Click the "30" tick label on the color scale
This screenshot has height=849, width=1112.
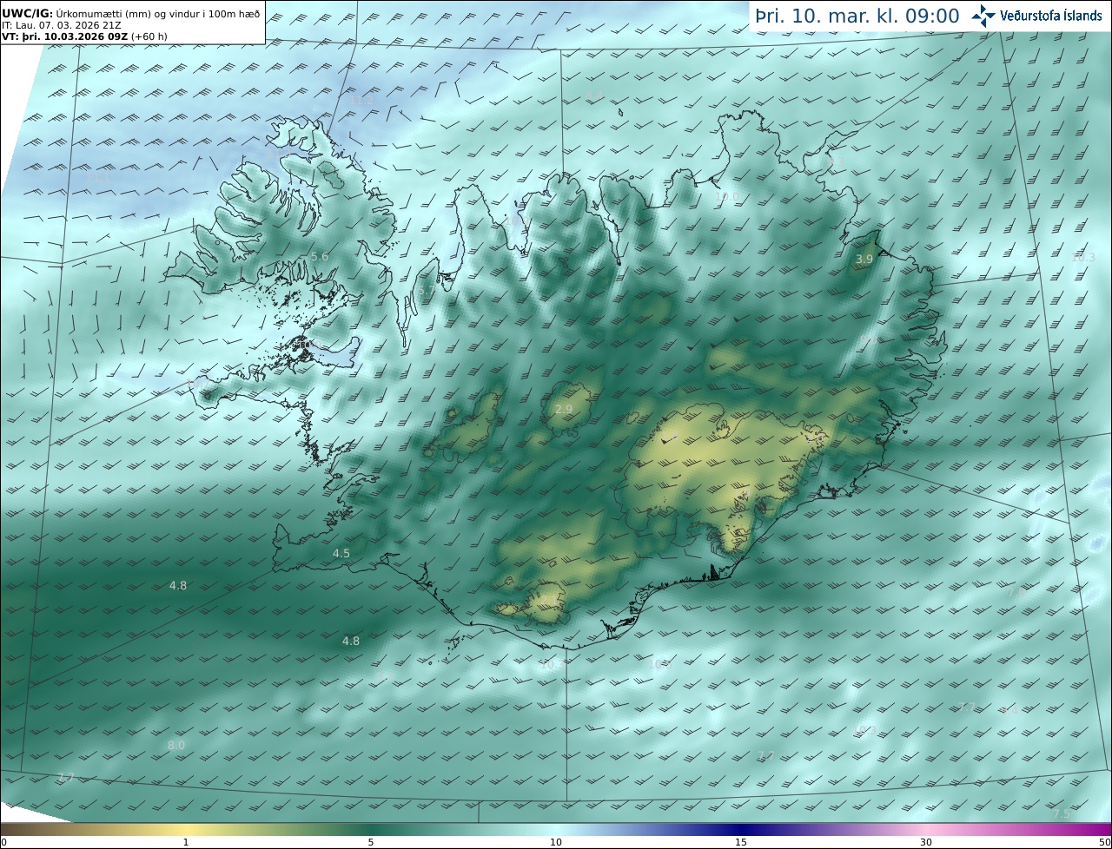pyautogui.click(x=926, y=842)
